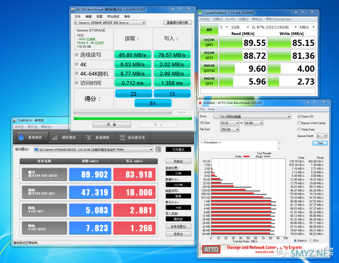
Task: Click the ATTO gray Read legend swatch
Action: (267, 156)
